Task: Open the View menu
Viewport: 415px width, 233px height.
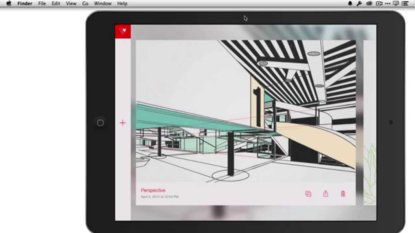Action: click(71, 4)
